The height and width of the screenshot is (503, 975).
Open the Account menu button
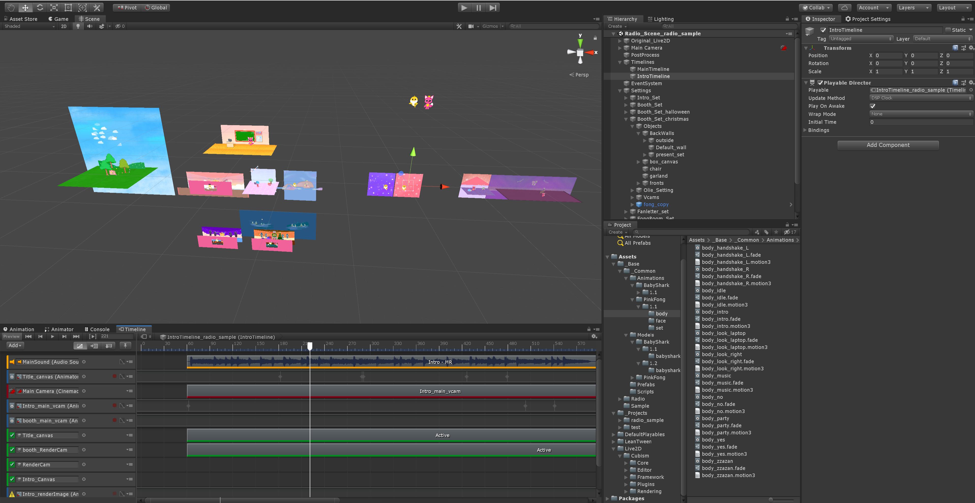tap(874, 8)
